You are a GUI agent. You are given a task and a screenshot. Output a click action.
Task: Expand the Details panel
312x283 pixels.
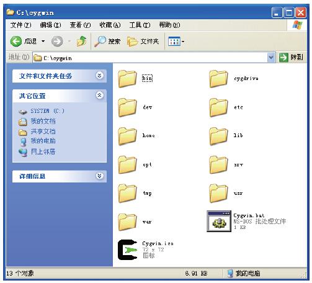tap(99, 176)
